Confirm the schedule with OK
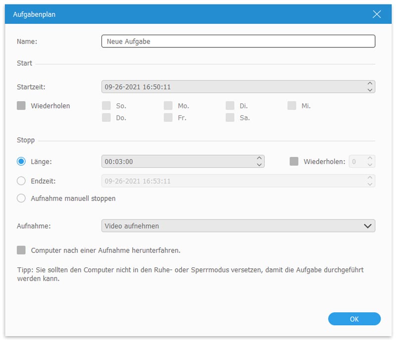This screenshot has width=396, height=341. 354,319
